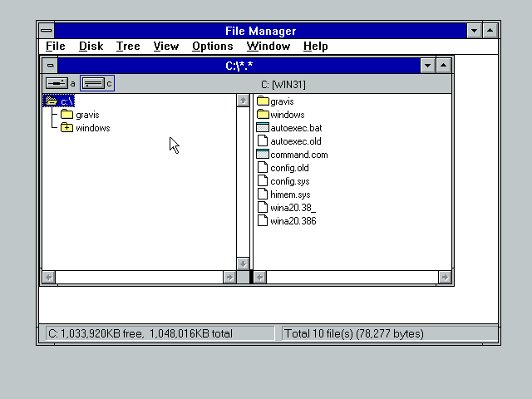Select command.com file name
This screenshot has width=532, height=399.
click(299, 155)
